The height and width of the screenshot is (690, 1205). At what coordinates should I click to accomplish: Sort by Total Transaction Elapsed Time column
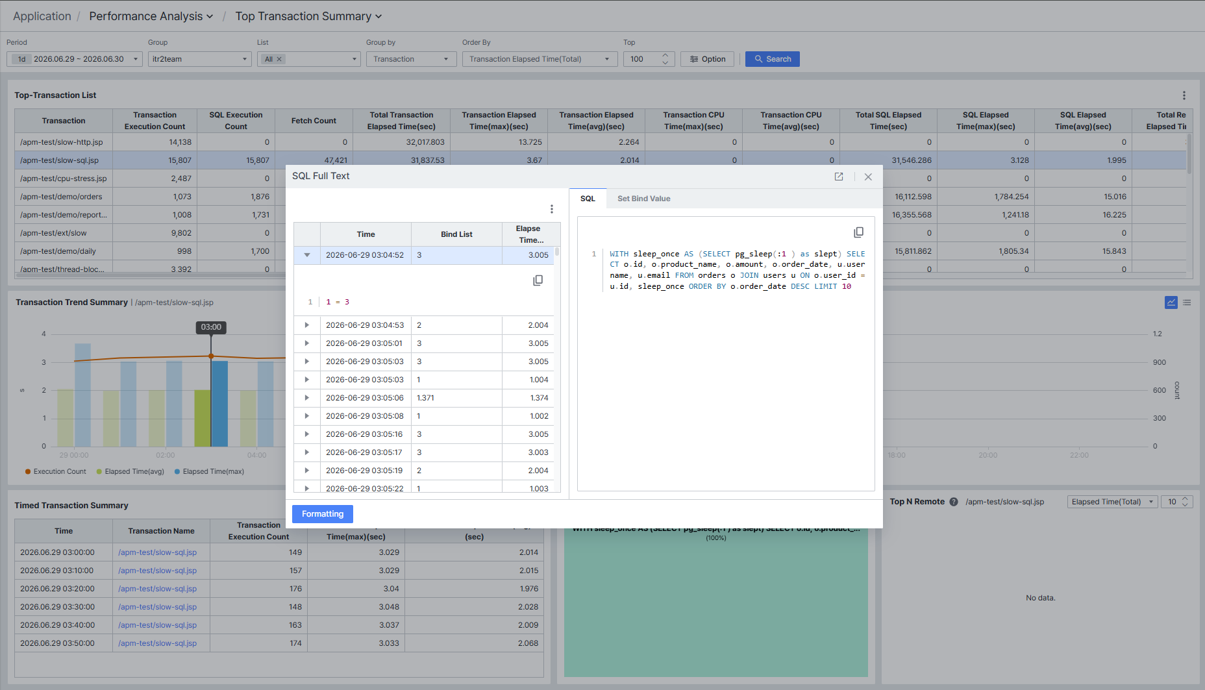(x=401, y=121)
